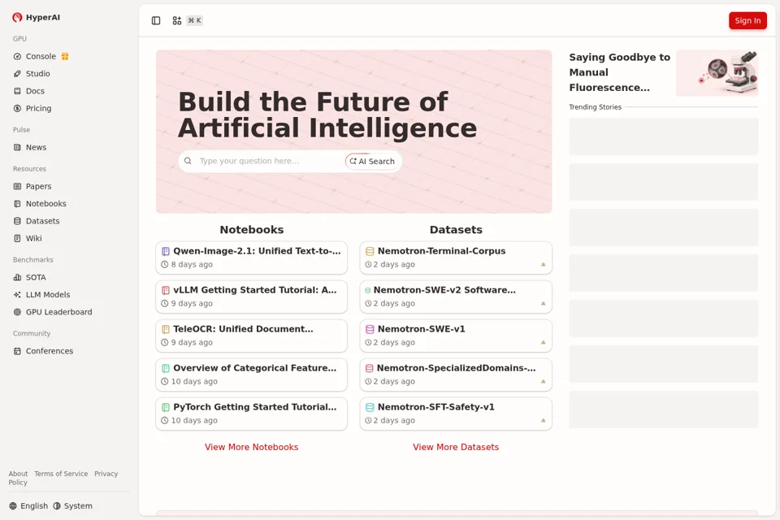
Task: Click the Nemotron-SpecializedDomains dataset icon
Action: (x=369, y=368)
